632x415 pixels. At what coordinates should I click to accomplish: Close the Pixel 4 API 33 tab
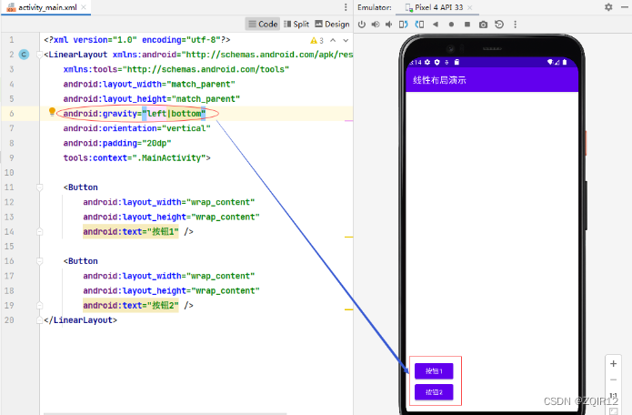click(470, 7)
